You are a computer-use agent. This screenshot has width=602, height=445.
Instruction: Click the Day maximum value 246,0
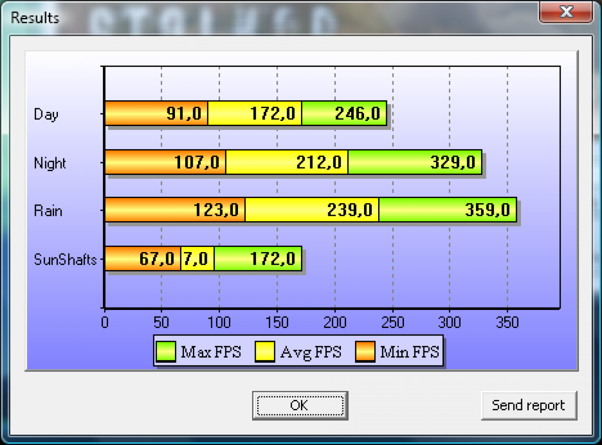pos(357,113)
